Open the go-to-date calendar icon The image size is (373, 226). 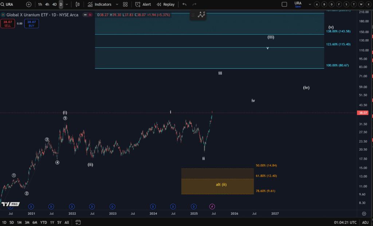(x=78, y=222)
